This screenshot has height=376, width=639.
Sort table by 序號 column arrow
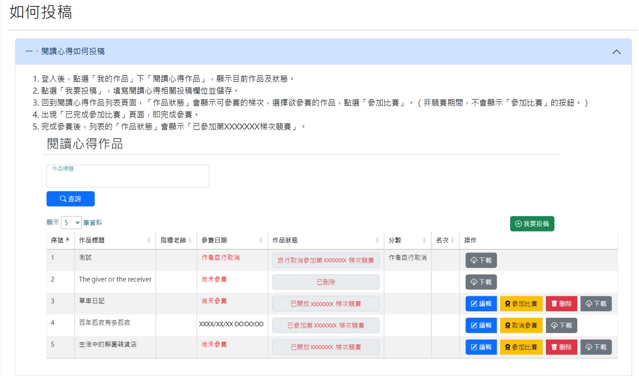(68, 240)
